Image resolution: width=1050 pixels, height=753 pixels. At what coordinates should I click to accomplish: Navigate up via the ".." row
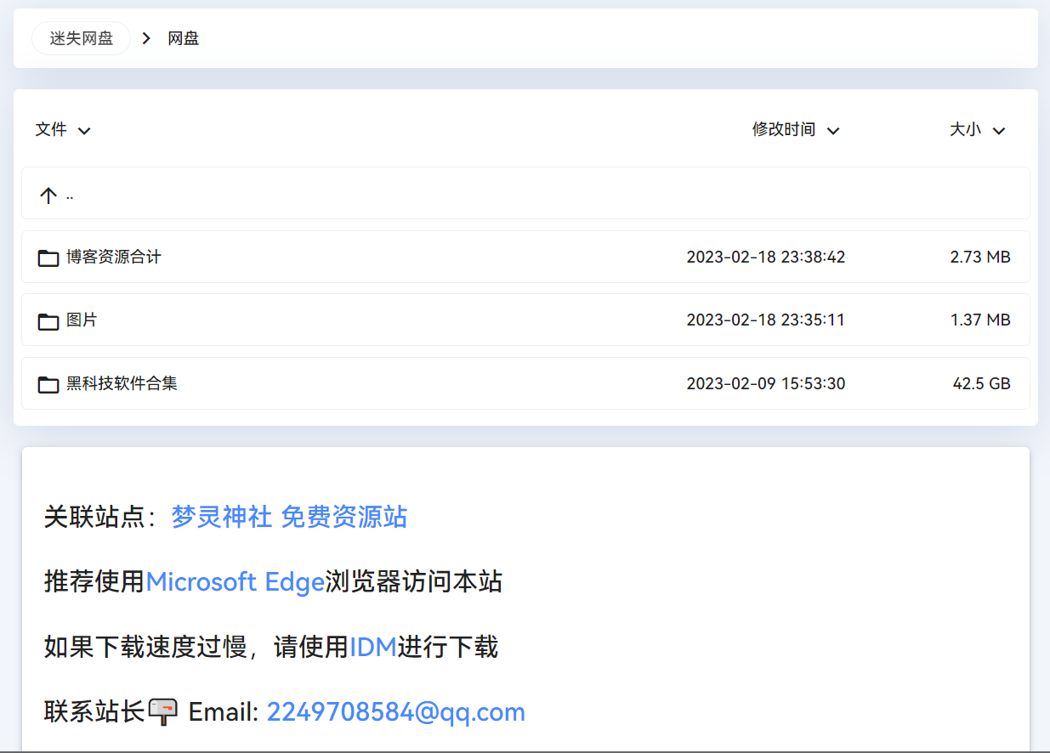pos(70,195)
